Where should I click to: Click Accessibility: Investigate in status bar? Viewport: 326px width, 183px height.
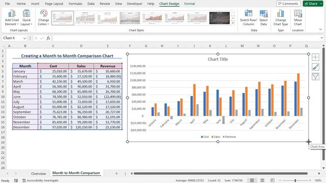(x=41, y=180)
